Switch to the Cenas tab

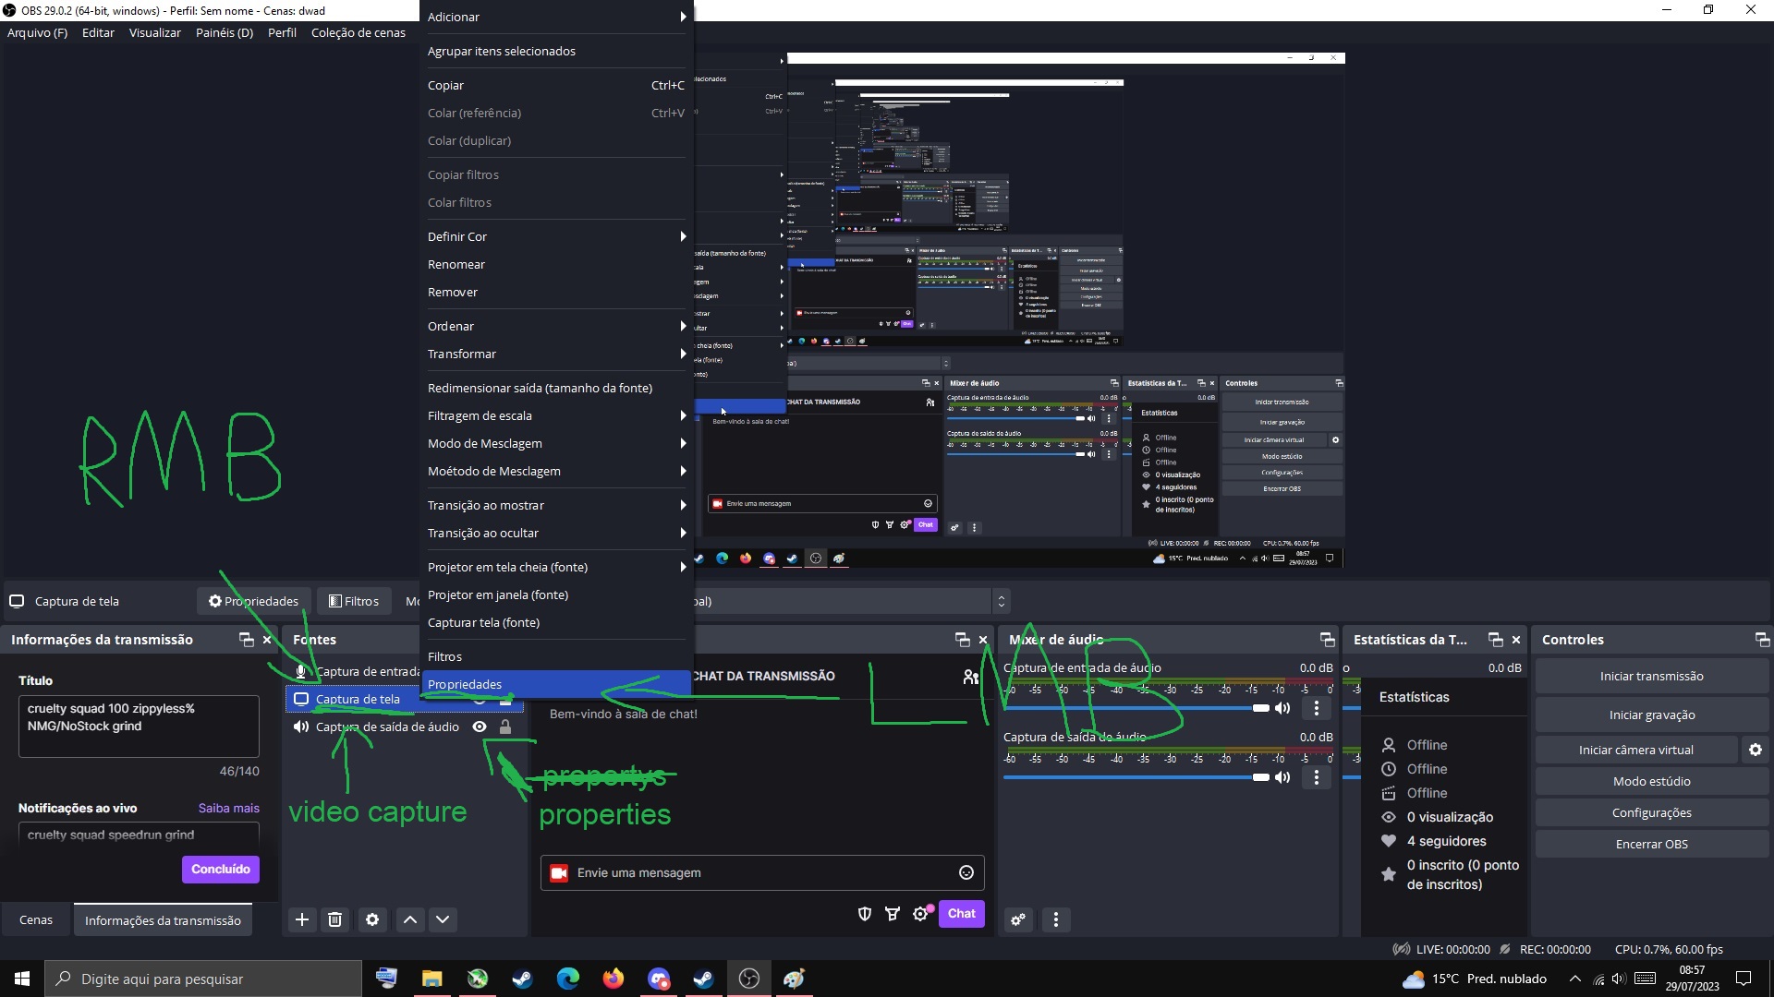(x=36, y=919)
